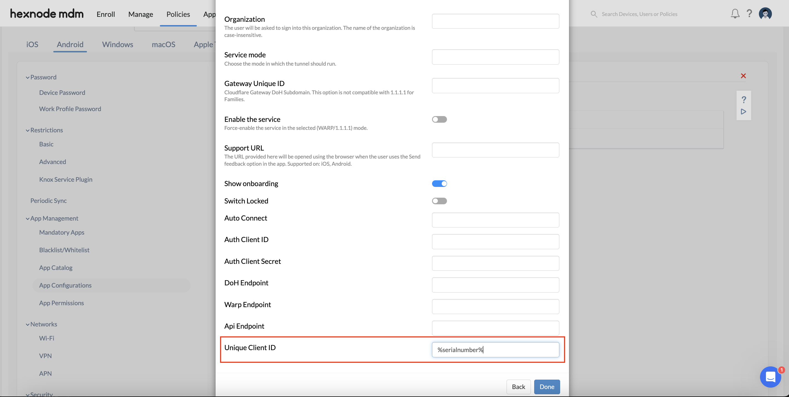The image size is (789, 397).
Task: Click the Gateway Unique ID field
Action: coord(495,86)
